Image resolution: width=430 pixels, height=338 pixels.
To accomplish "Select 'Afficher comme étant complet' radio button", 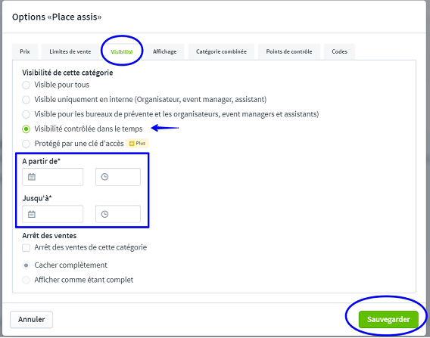I will pos(26,280).
